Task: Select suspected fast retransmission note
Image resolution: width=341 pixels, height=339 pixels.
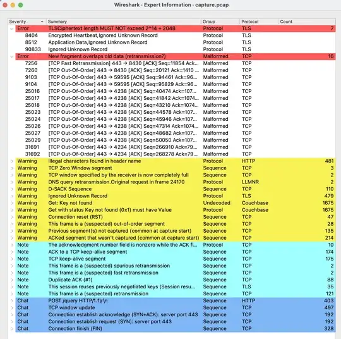Action: 176,273
